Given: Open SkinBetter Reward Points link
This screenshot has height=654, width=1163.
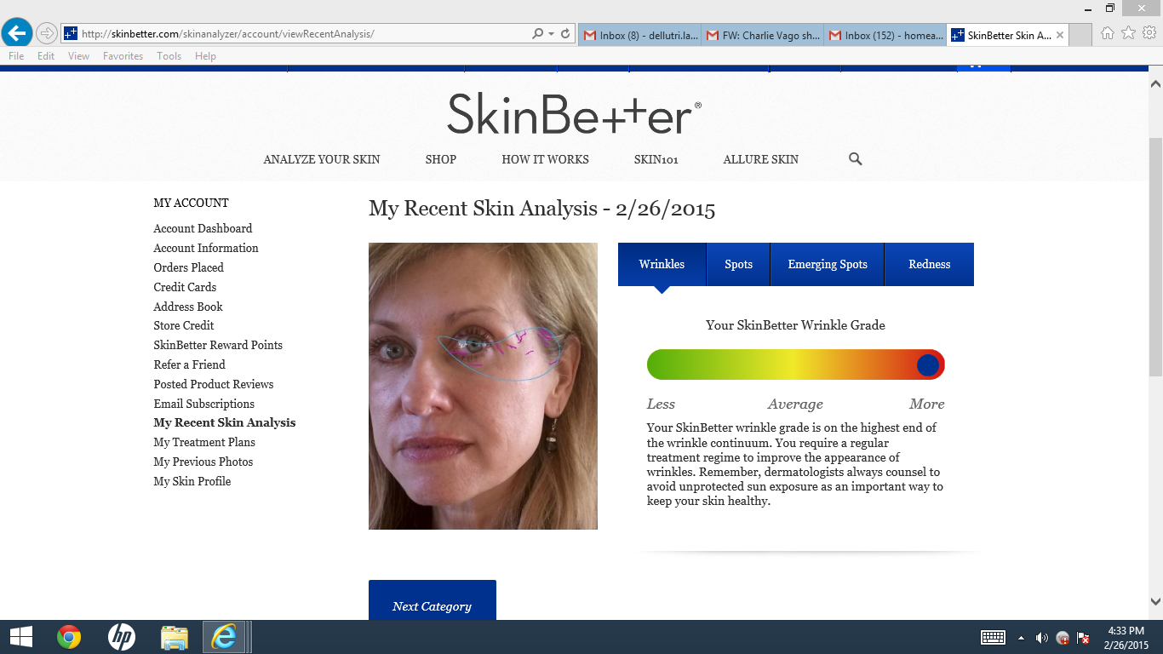Looking at the screenshot, I should coord(218,345).
